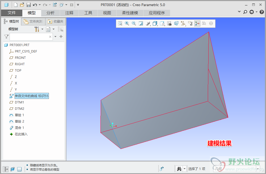The width and height of the screenshot is (266, 174).
Task: Click the Zoom In magnifier icon
Action: point(127,24)
